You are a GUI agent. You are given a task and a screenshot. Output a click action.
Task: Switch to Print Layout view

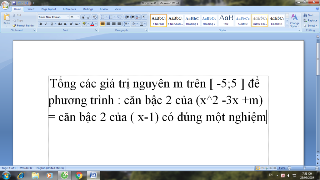point(257,168)
